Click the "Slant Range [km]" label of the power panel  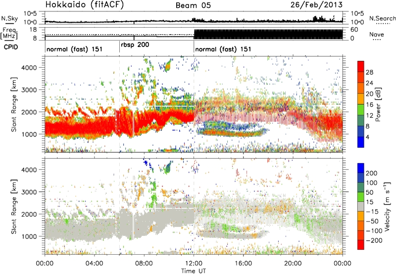tap(14, 104)
